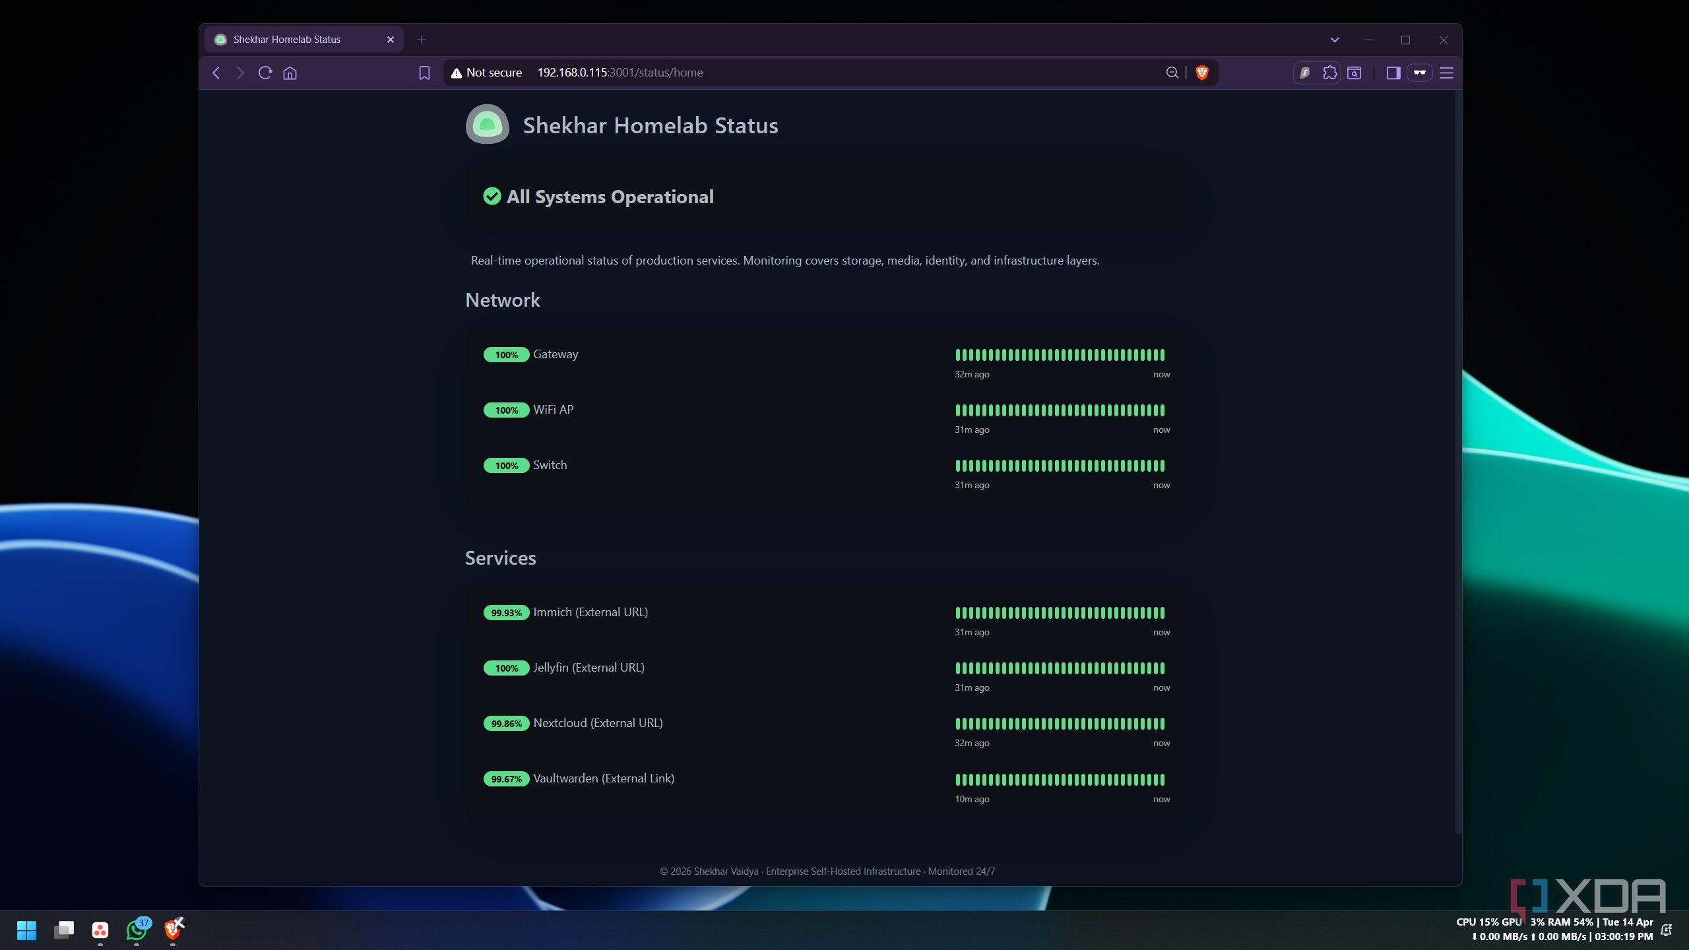Open the browser hamburger menu

pos(1446,73)
